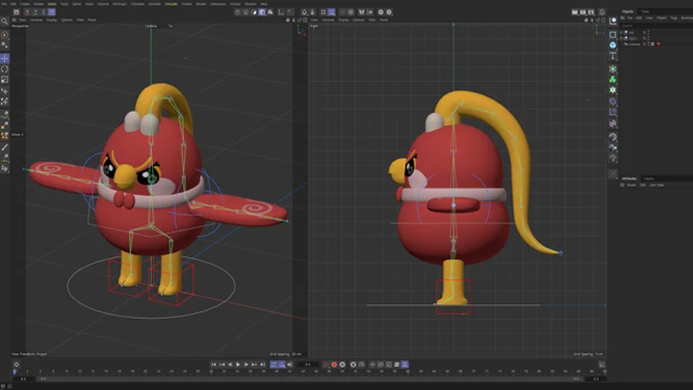The width and height of the screenshot is (693, 390).
Task: Open the Camera label dropdown in Perspective viewport
Action: click(x=151, y=26)
